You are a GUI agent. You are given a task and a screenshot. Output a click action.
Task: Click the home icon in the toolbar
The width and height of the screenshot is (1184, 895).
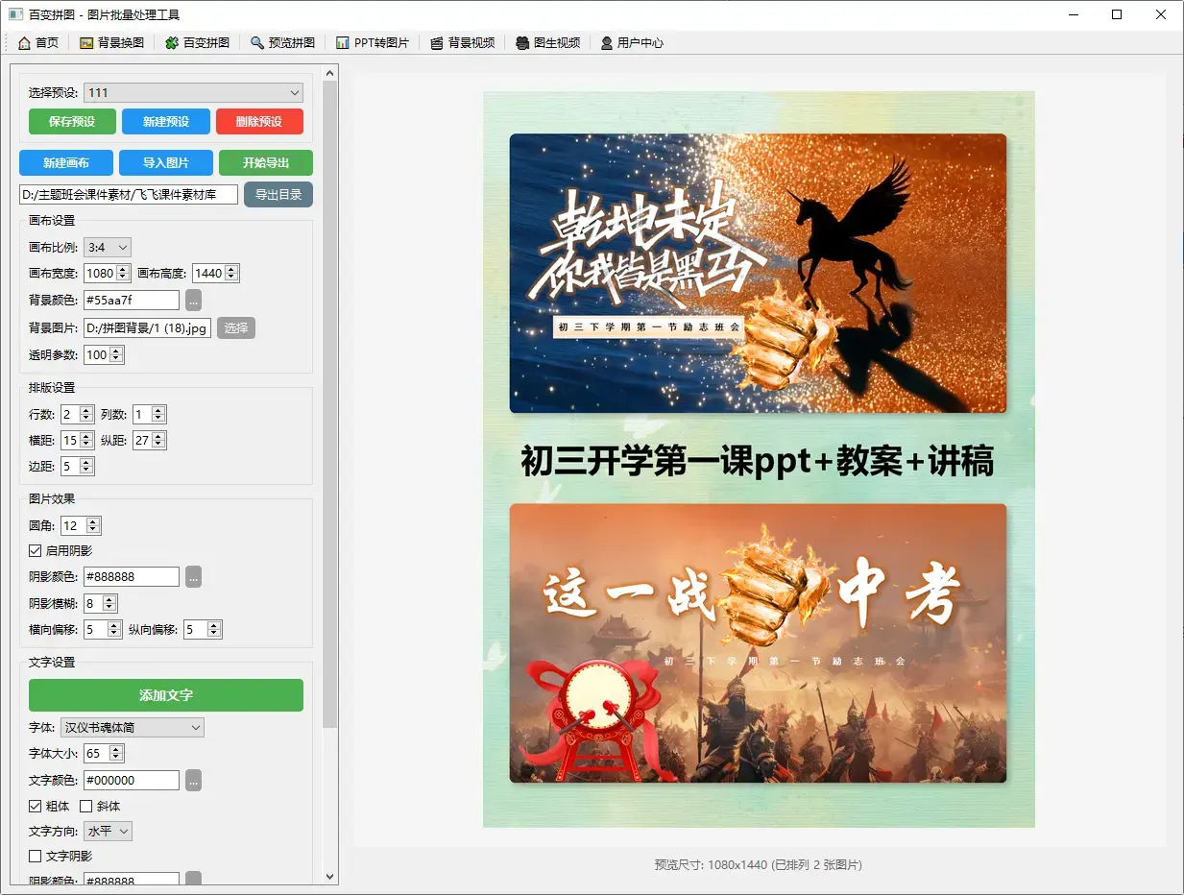click(x=25, y=43)
